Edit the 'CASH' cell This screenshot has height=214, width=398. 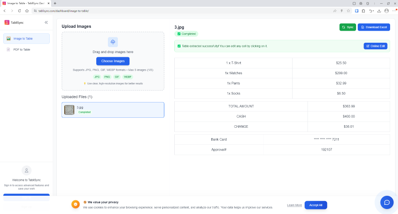coord(241,117)
